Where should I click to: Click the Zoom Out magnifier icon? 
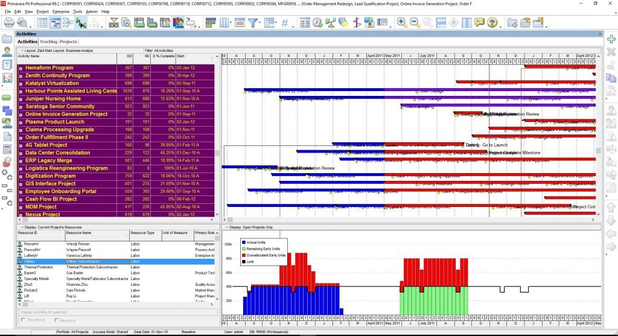click(415, 22)
